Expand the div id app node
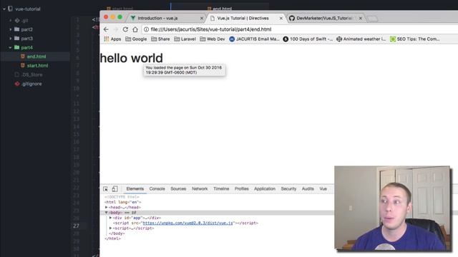The width and height of the screenshot is (458, 257). (x=110, y=218)
